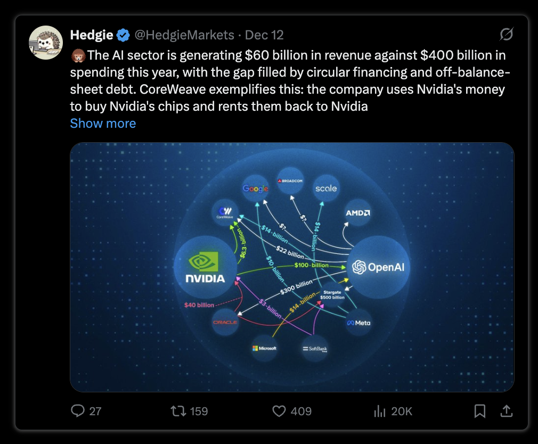The image size is (538, 444).
Task: Open the Dec 12 timestamp link
Action: click(x=264, y=35)
